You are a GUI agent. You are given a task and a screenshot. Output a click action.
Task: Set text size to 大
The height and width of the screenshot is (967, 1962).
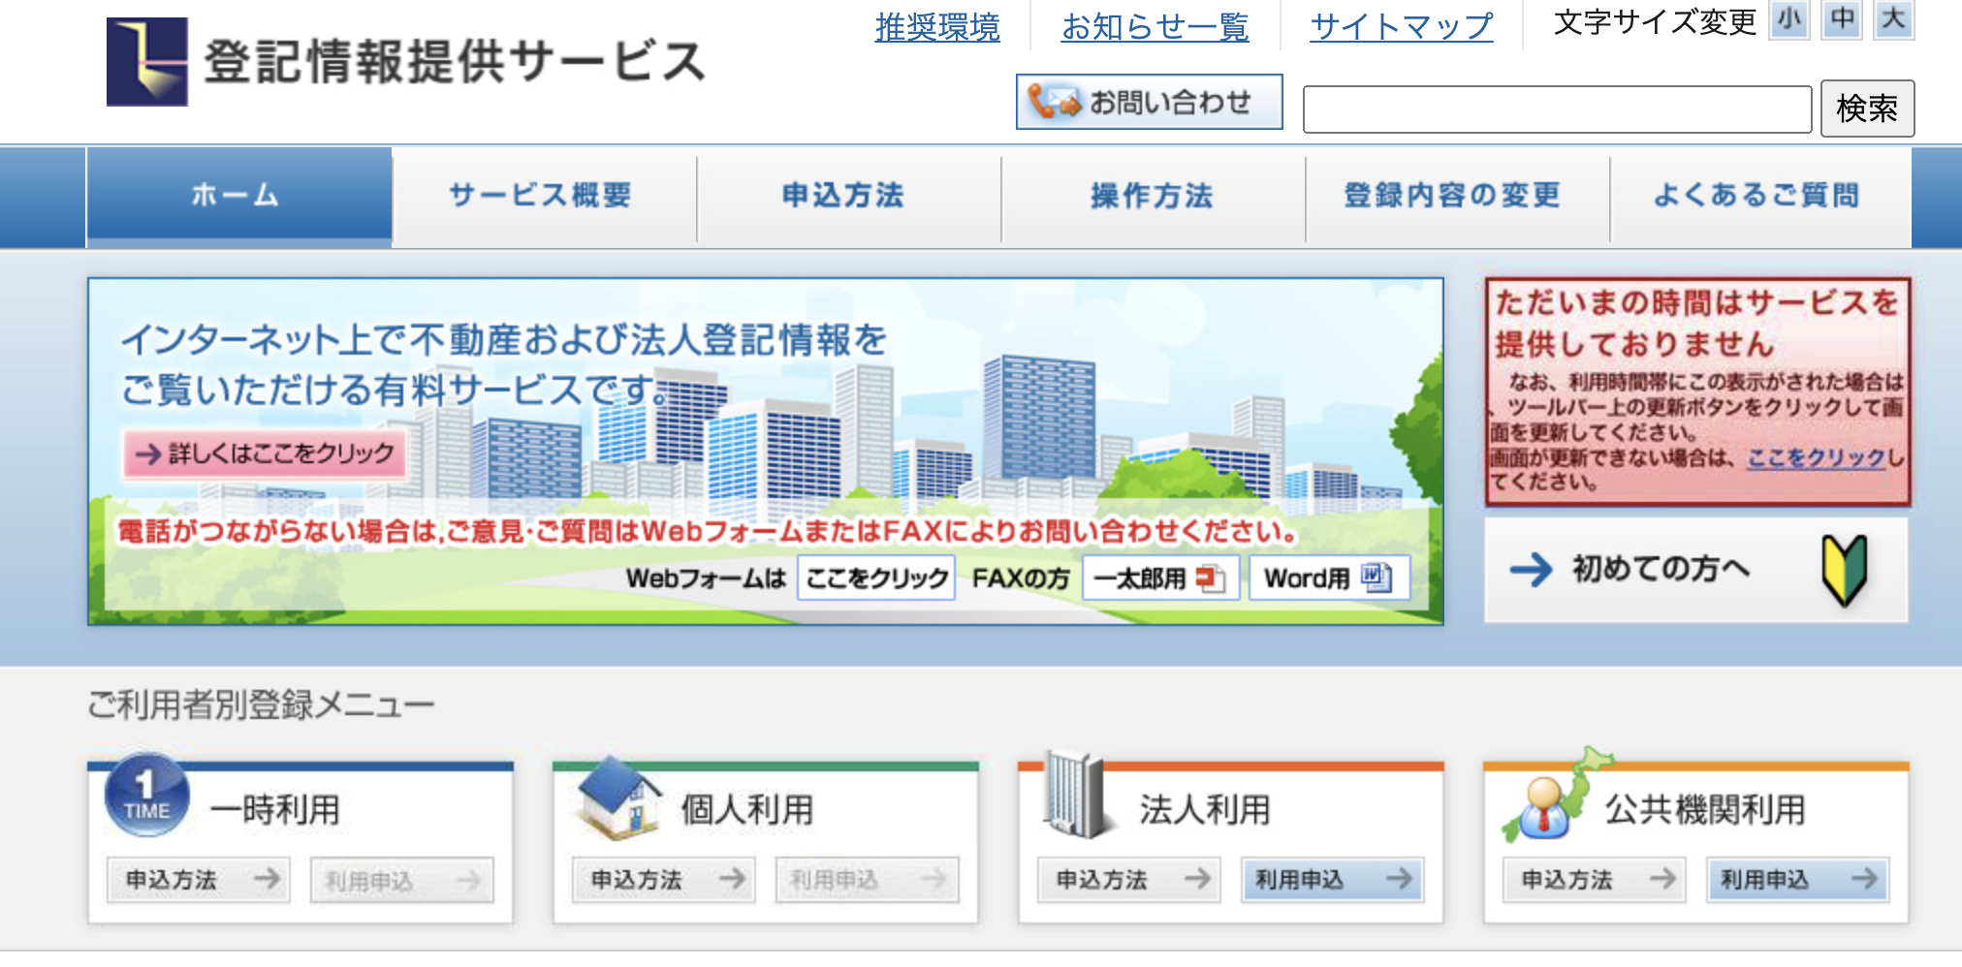1892,20
